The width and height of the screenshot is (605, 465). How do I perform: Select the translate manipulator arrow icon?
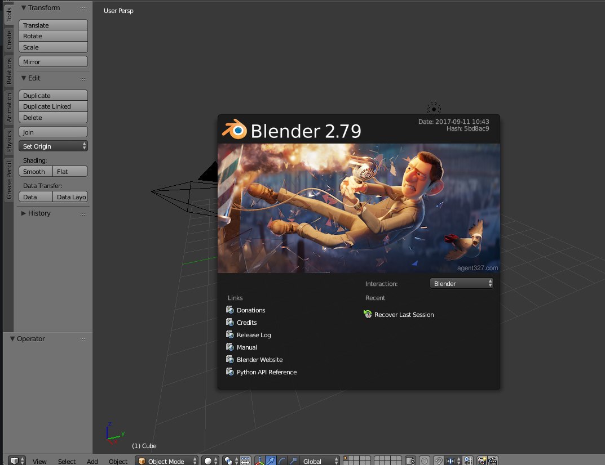tap(271, 460)
